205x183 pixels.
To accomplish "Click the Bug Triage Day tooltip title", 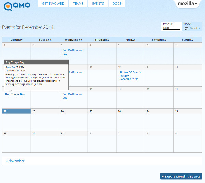I will click(15, 62).
